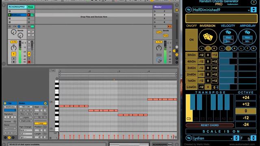Toggle the 3rdOn voice
The width and height of the screenshot is (260, 146).
pyautogui.click(x=191, y=68)
